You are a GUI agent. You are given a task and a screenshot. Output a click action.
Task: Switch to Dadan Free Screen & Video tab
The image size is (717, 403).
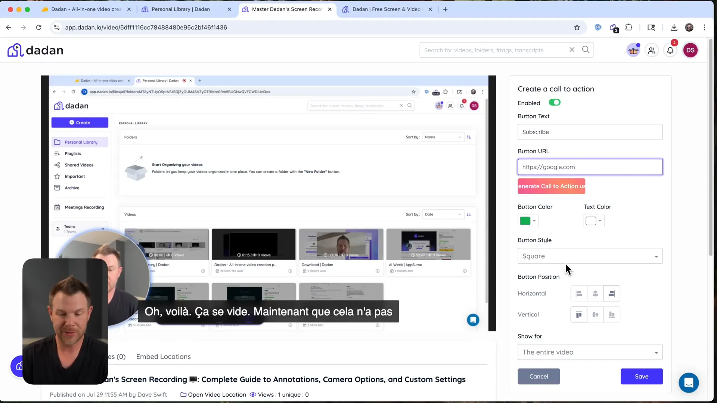tap(387, 9)
